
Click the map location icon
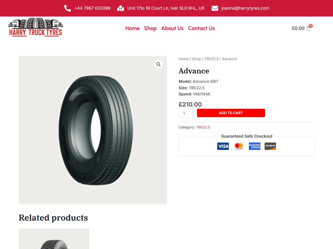(x=120, y=8)
